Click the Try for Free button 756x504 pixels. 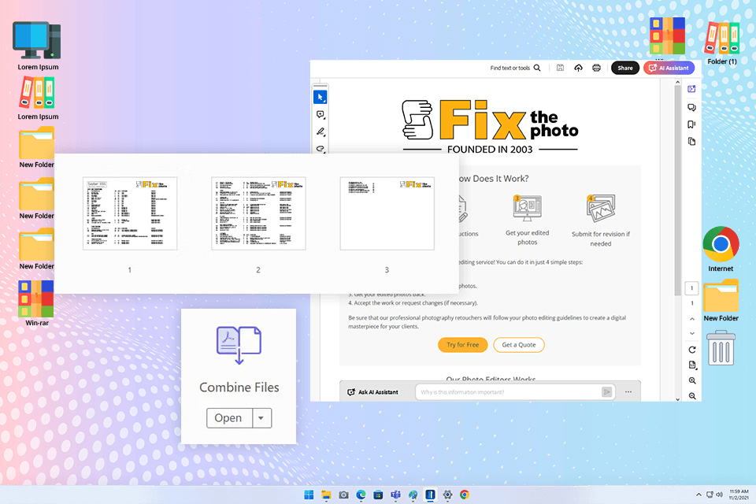click(462, 345)
